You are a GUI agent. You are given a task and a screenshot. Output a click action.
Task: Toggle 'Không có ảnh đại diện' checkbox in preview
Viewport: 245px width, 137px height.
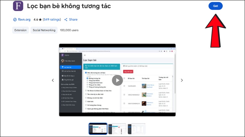coord(86,98)
